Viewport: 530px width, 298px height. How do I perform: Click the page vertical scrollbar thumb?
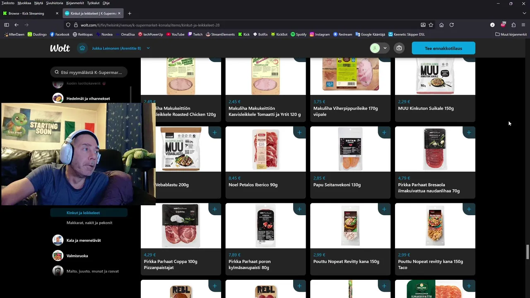tap(528, 252)
